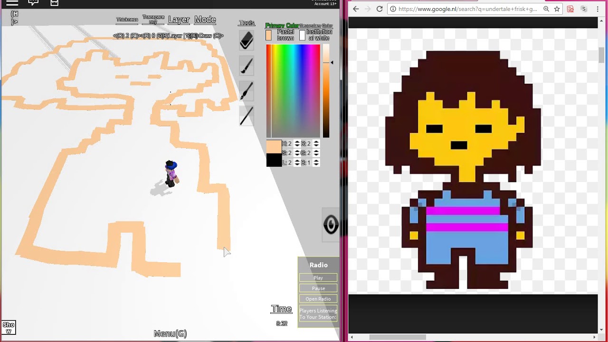Click the current-color peach preview swatch

pyautogui.click(x=274, y=146)
